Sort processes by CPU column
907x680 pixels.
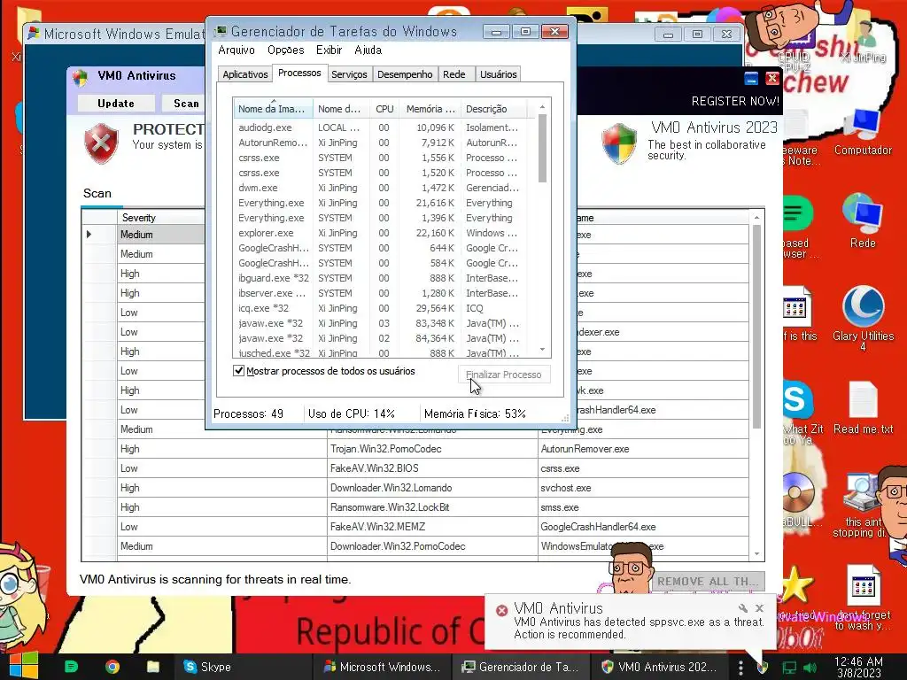(384, 109)
